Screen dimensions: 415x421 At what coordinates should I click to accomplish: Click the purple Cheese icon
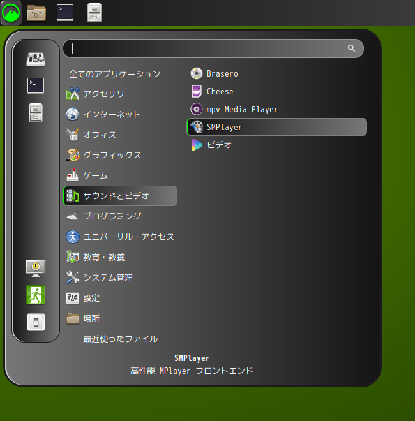[x=197, y=92]
